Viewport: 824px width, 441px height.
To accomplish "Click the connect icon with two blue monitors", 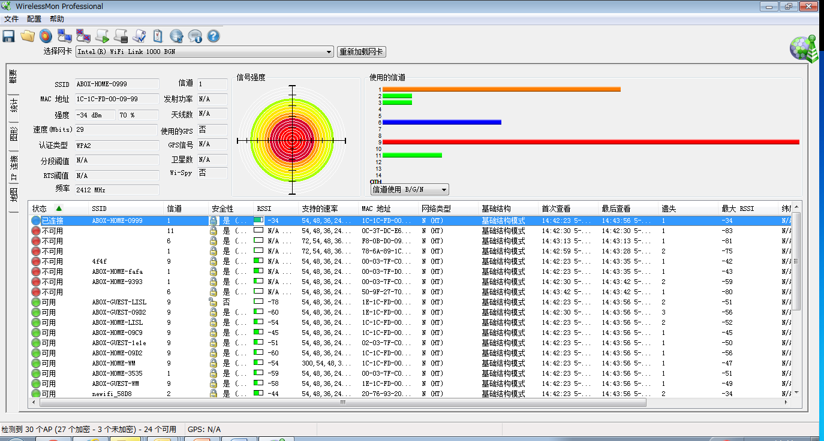I will [65, 36].
